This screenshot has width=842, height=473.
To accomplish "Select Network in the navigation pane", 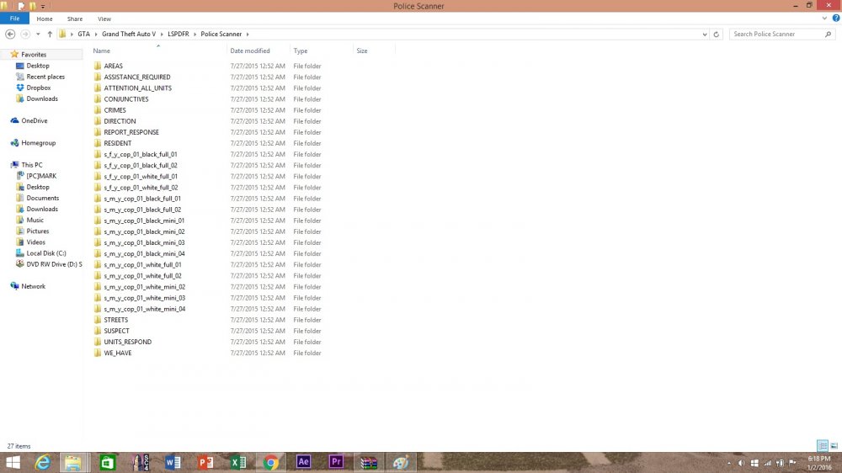I will coord(33,286).
